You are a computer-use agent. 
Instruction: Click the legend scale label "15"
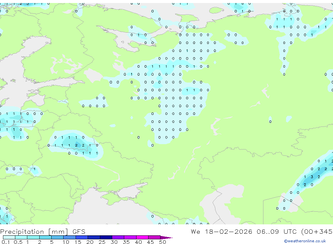[x=78, y=242]
